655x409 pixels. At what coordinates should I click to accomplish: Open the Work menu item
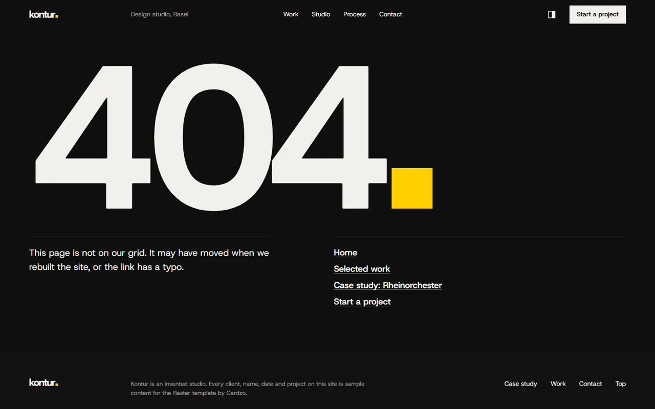291,14
